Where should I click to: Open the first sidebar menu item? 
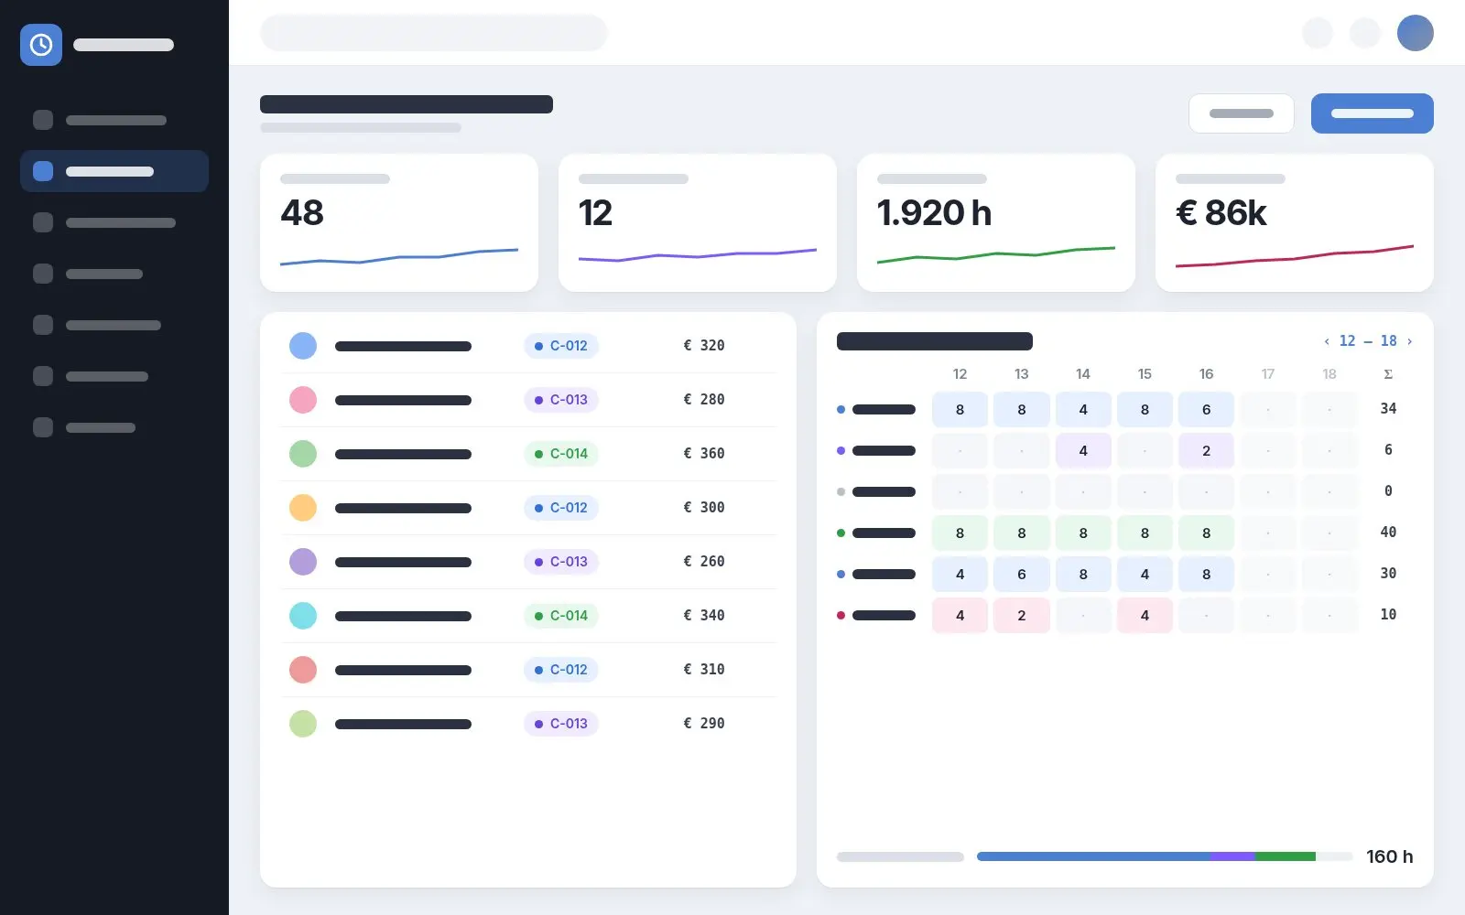tap(114, 120)
